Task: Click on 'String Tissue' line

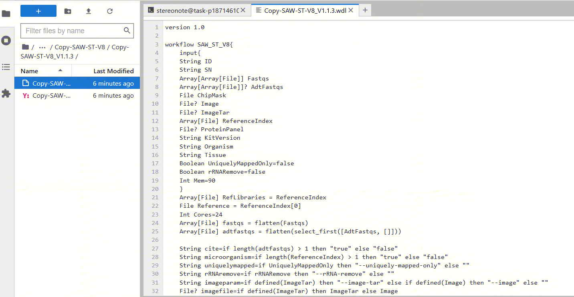Action: click(203, 155)
